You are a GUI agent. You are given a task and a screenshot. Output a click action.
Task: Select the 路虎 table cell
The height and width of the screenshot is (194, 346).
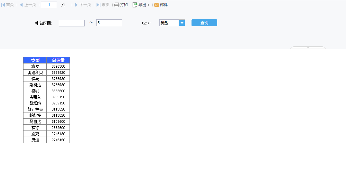tap(35, 66)
